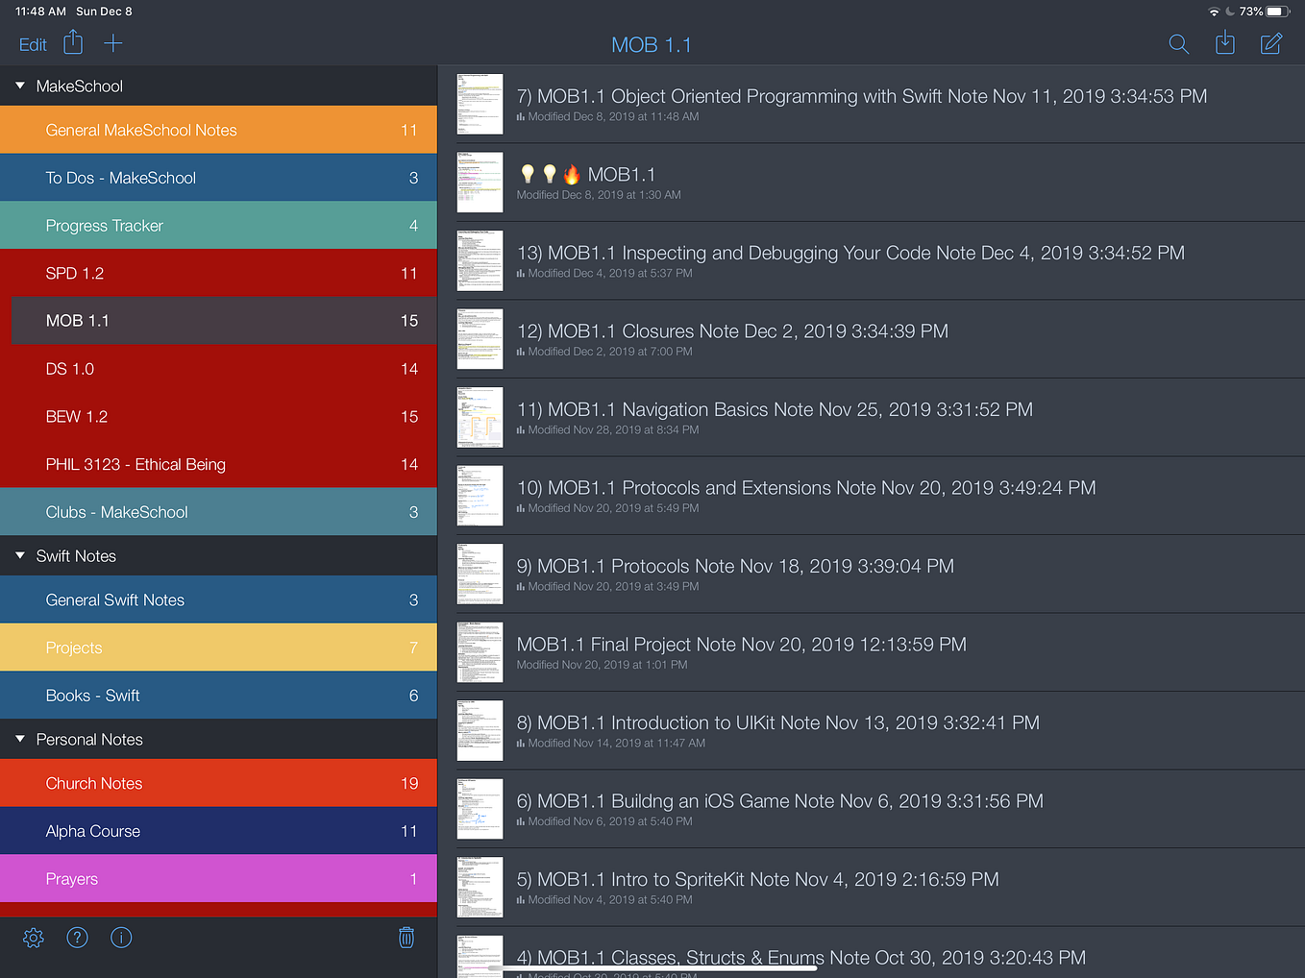This screenshot has height=978, width=1305.
Task: Open note 7) Object Oriented Programming with Swift
Action: click(x=872, y=104)
